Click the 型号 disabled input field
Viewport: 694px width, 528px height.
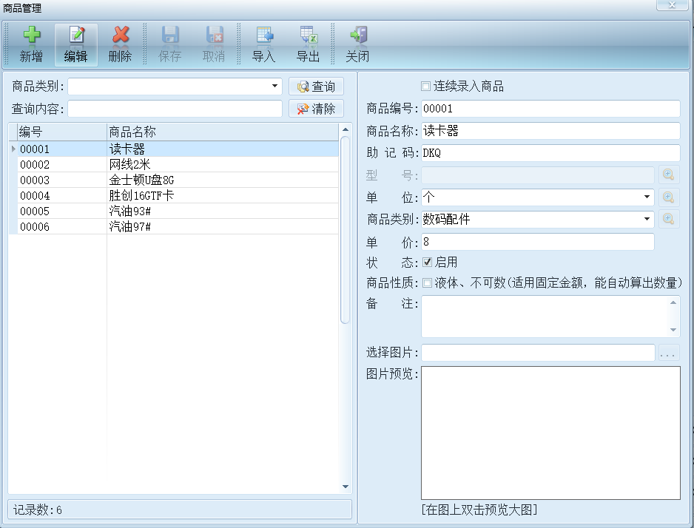click(x=538, y=175)
